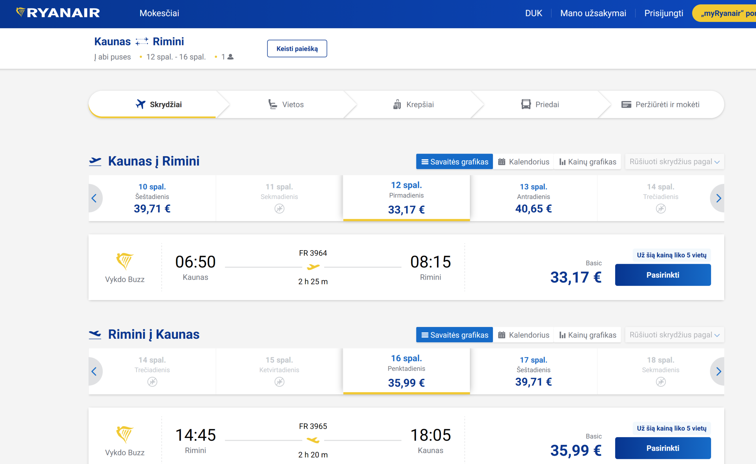Select the Vietos step tab
756x464 pixels.
coord(286,104)
